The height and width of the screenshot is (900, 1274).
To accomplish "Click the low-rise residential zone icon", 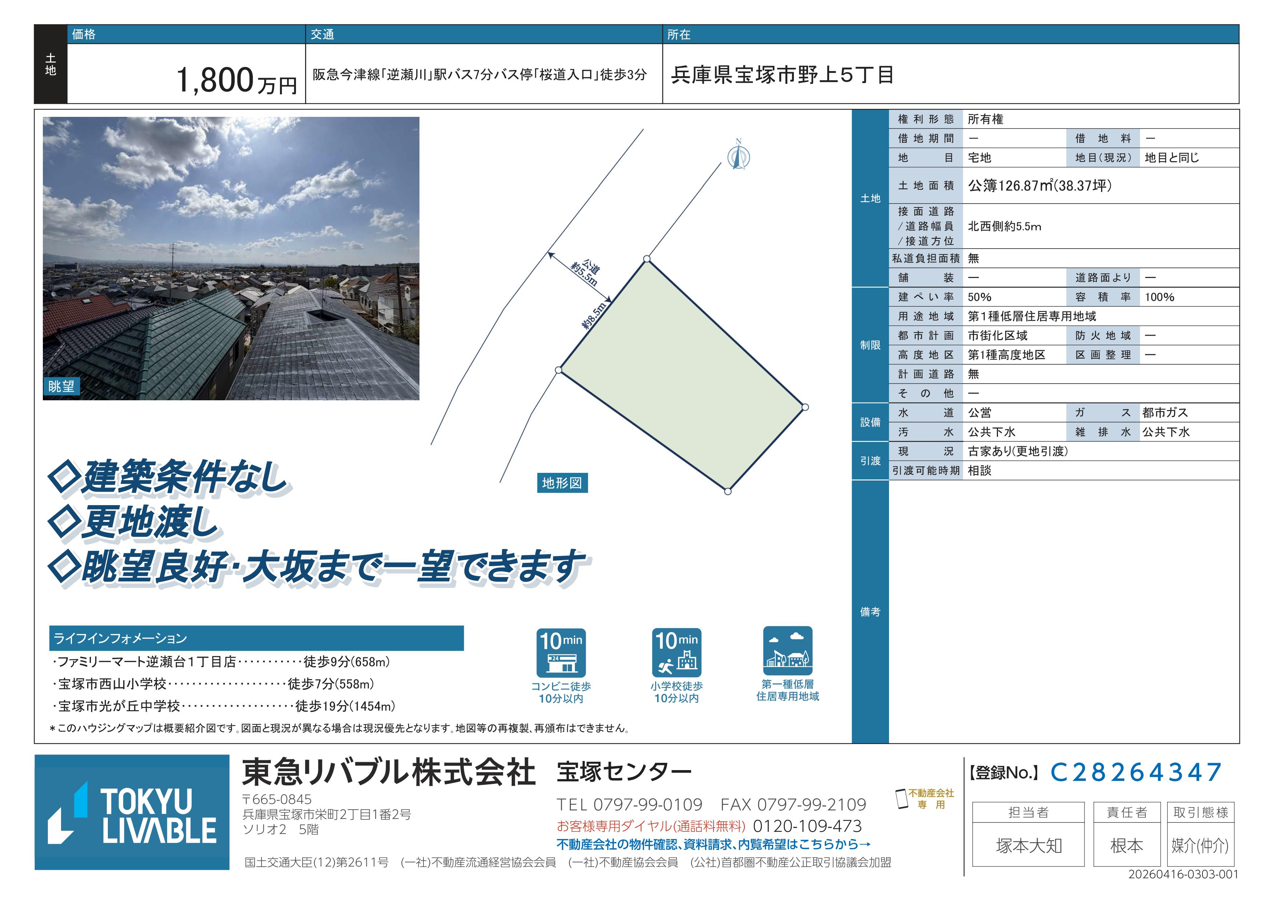I will point(787,651).
